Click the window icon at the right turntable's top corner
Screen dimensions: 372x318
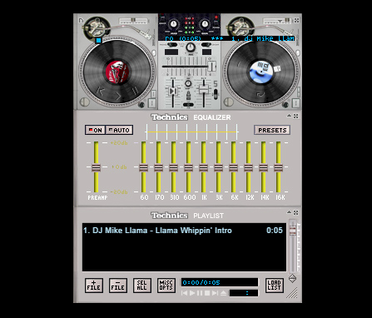point(296,21)
